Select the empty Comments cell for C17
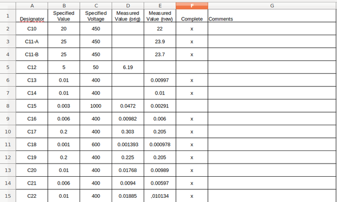 272,132
